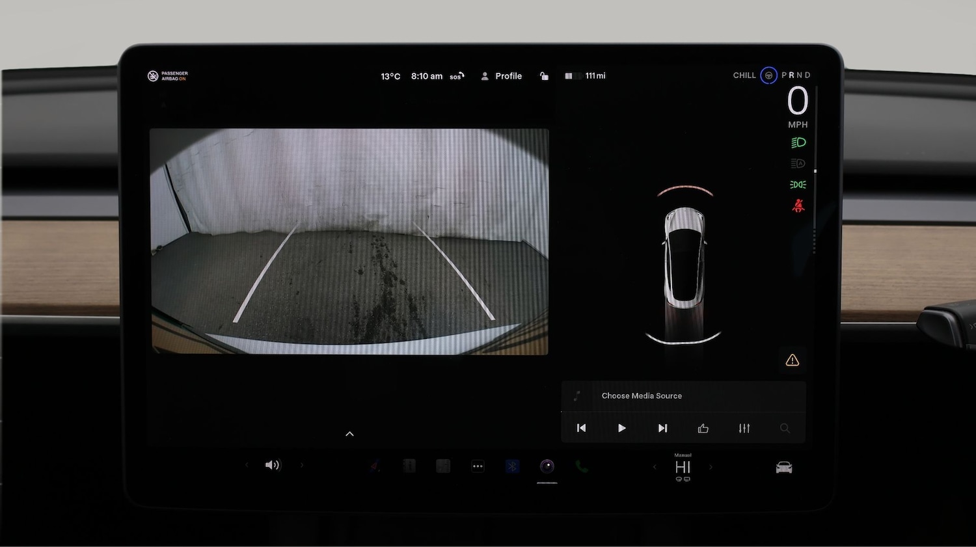Image resolution: width=976 pixels, height=547 pixels.
Task: Open media equalizer settings sliders
Action: [744, 428]
